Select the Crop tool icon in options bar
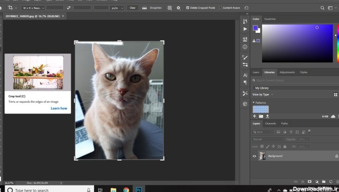The image size is (339, 192). (10, 8)
